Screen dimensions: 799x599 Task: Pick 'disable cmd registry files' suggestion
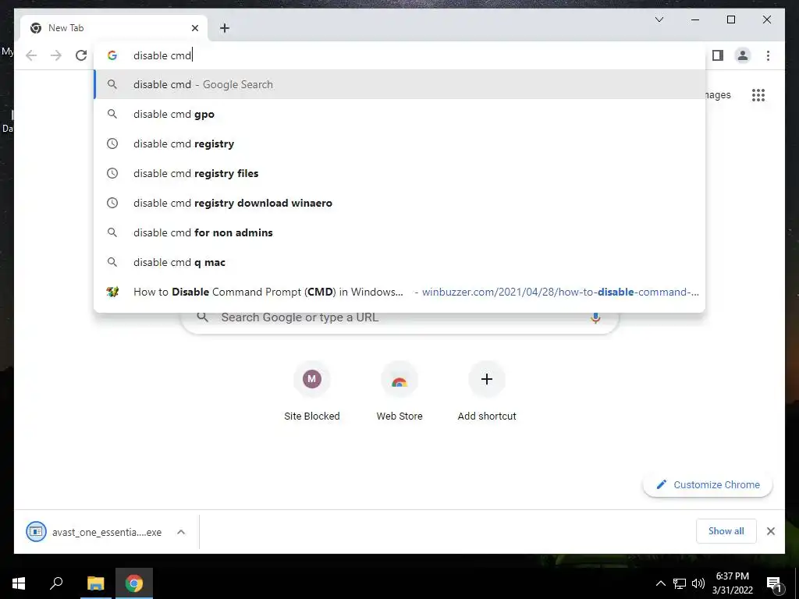(x=399, y=173)
